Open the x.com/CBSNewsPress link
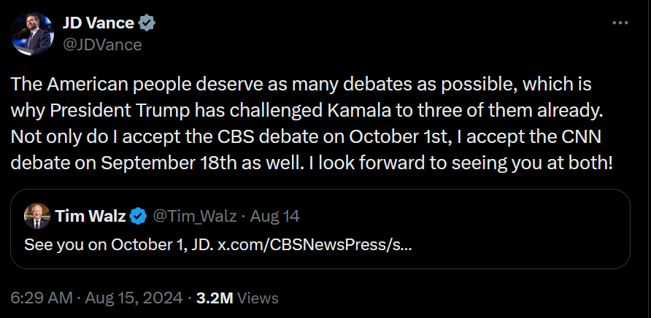The image size is (651, 318). [x=315, y=244]
